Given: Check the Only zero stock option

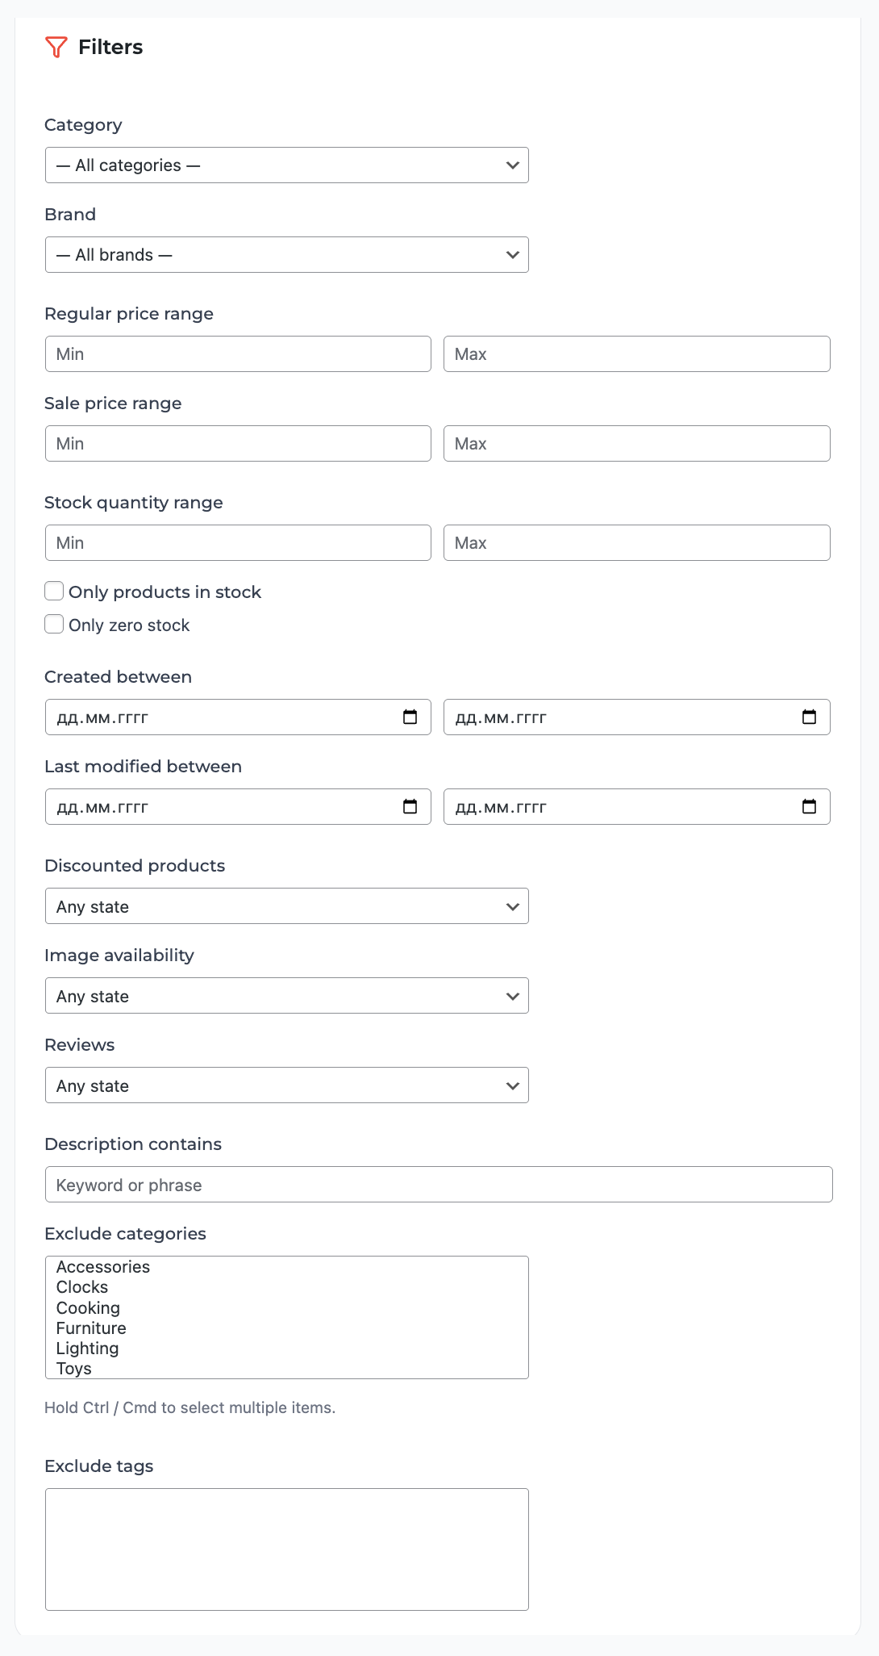Looking at the screenshot, I should coord(54,625).
